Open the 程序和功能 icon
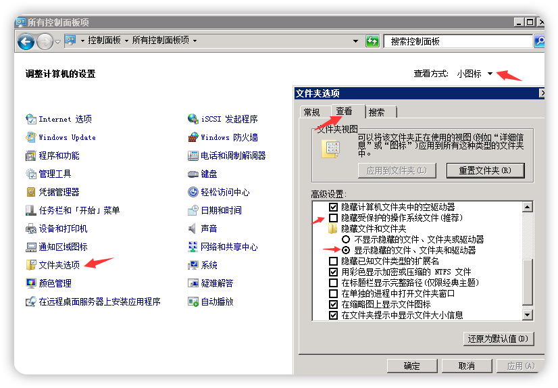 tap(31, 155)
